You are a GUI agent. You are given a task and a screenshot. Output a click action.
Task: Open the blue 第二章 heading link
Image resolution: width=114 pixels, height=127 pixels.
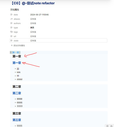[17, 93]
